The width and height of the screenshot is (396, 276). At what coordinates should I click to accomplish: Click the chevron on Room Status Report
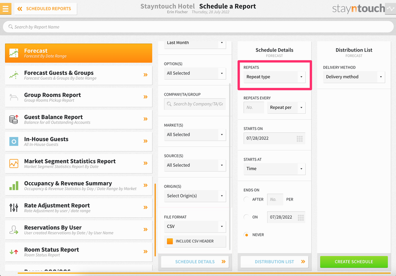(x=145, y=251)
